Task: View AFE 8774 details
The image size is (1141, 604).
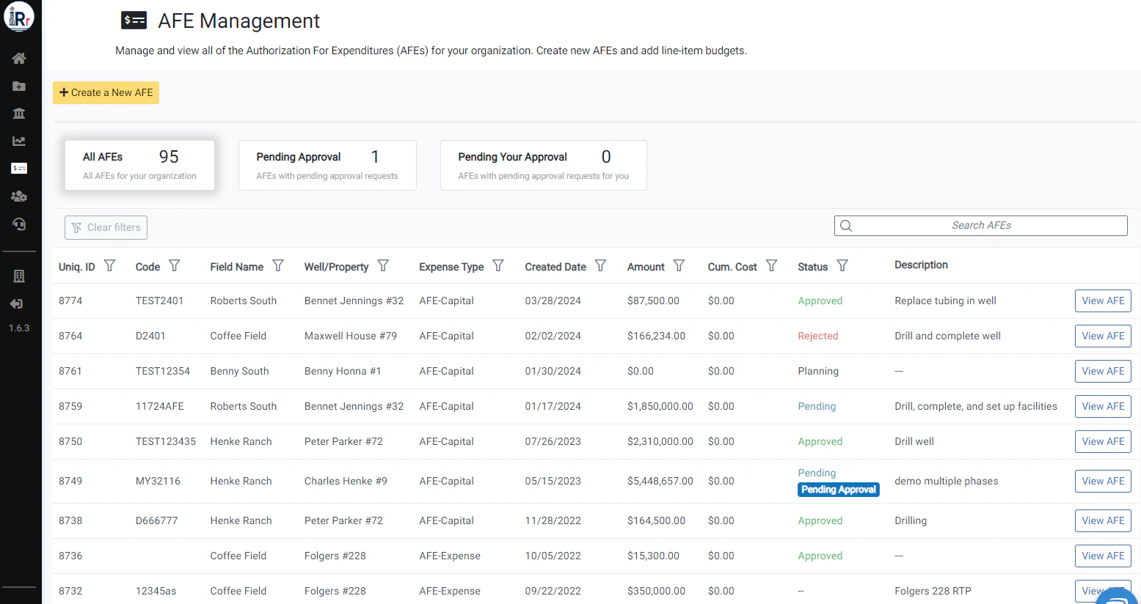Action: pos(1103,301)
